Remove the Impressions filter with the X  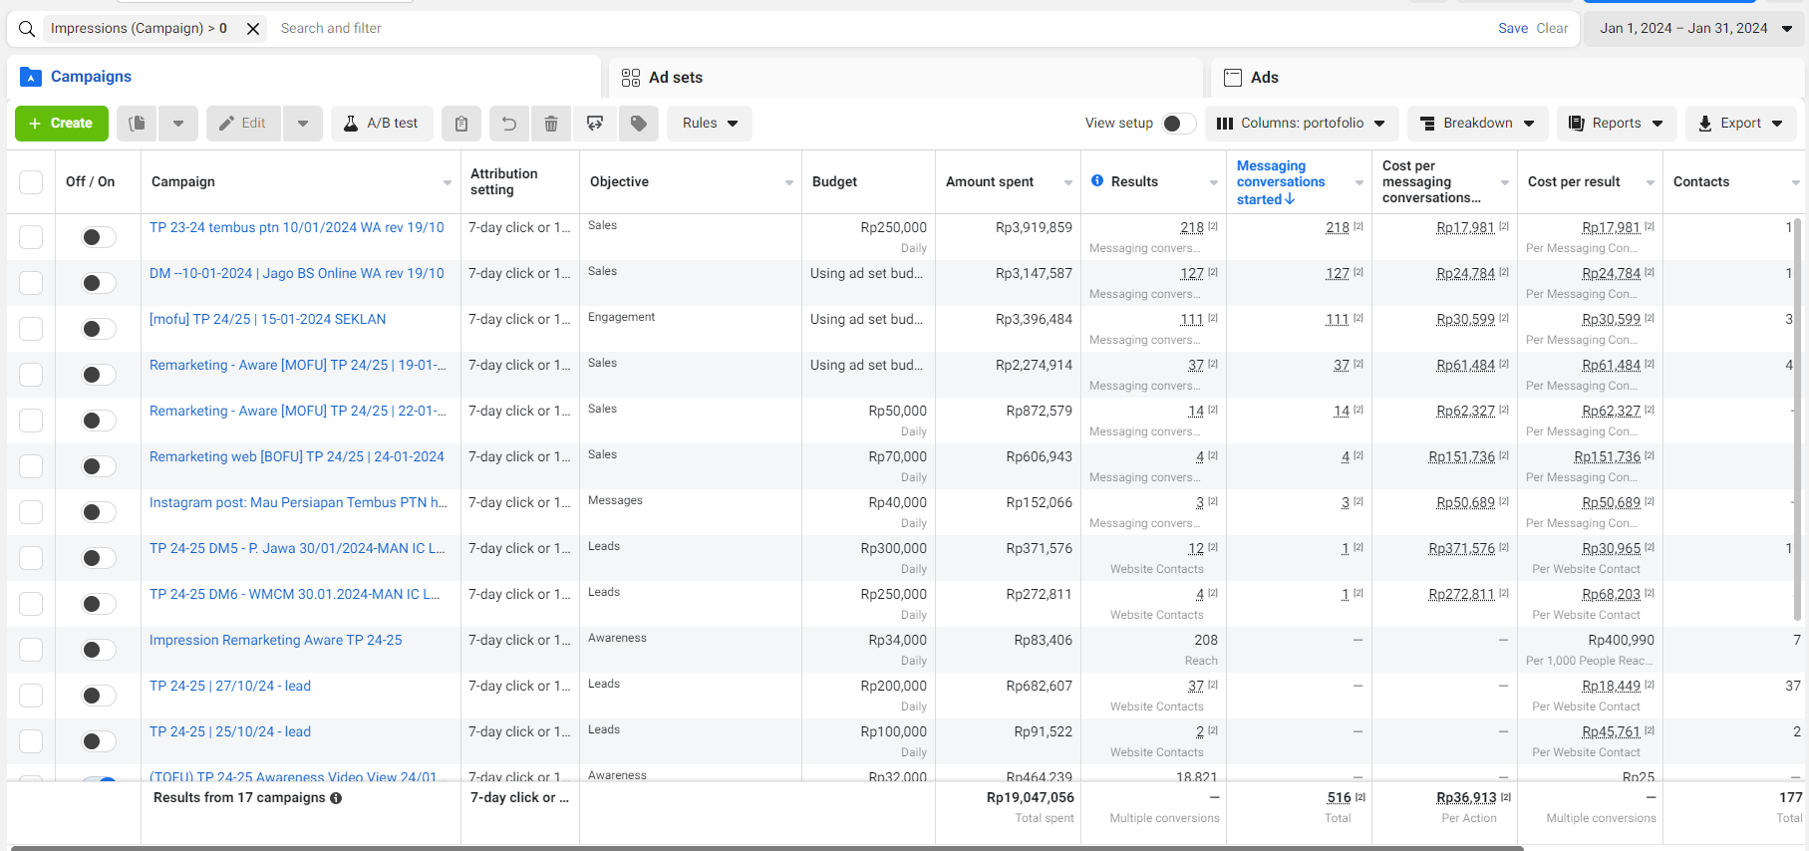click(253, 29)
